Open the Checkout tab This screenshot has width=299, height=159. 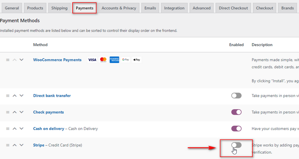point(264,8)
